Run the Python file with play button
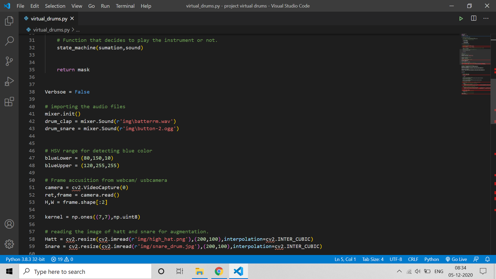Image resolution: width=496 pixels, height=279 pixels. tap(461, 19)
